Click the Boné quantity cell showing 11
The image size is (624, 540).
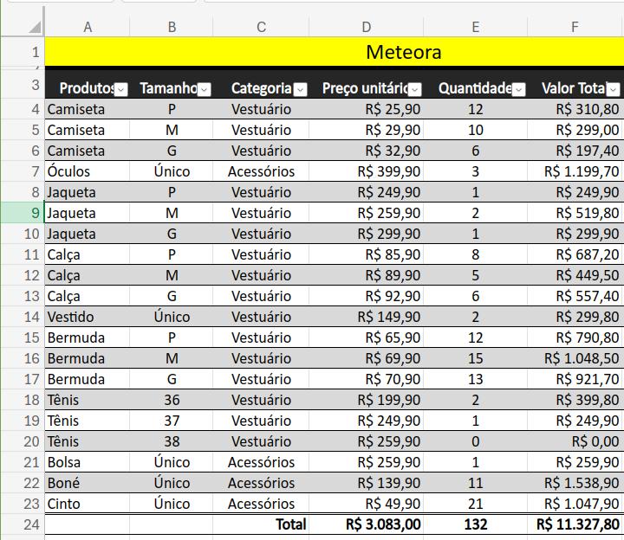click(476, 483)
